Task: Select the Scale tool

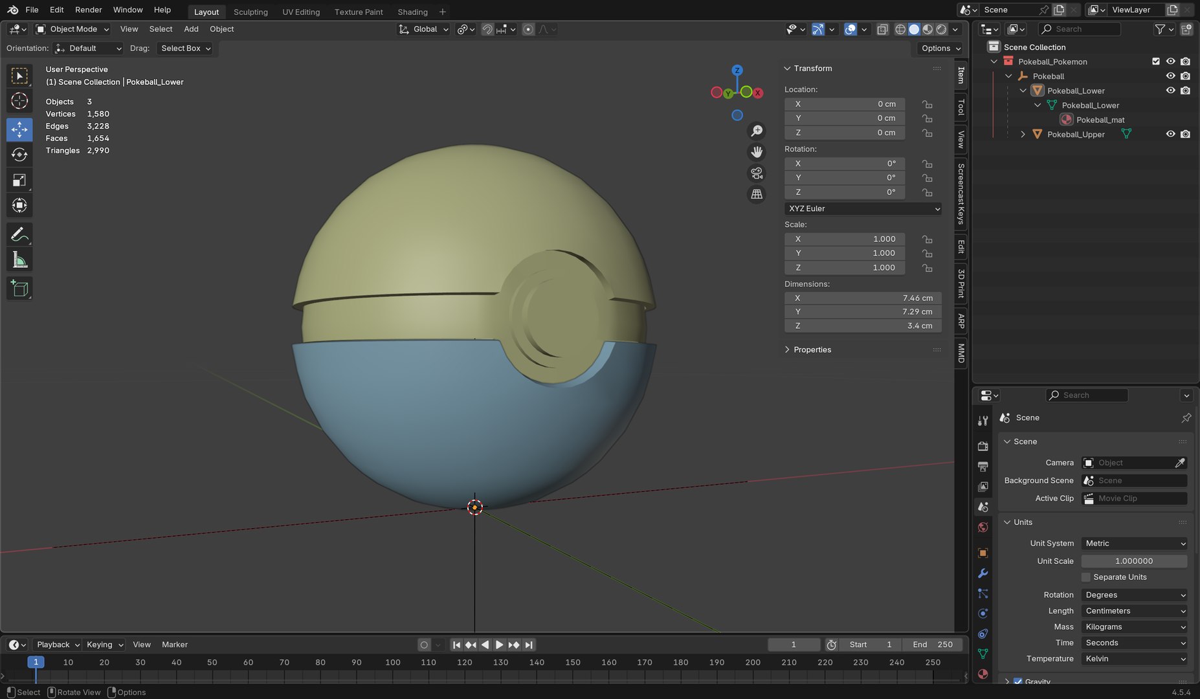Action: [x=19, y=180]
